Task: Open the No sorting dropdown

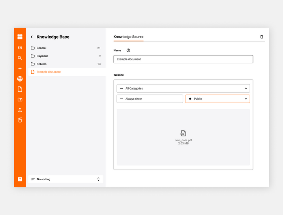Action: pyautogui.click(x=66, y=179)
